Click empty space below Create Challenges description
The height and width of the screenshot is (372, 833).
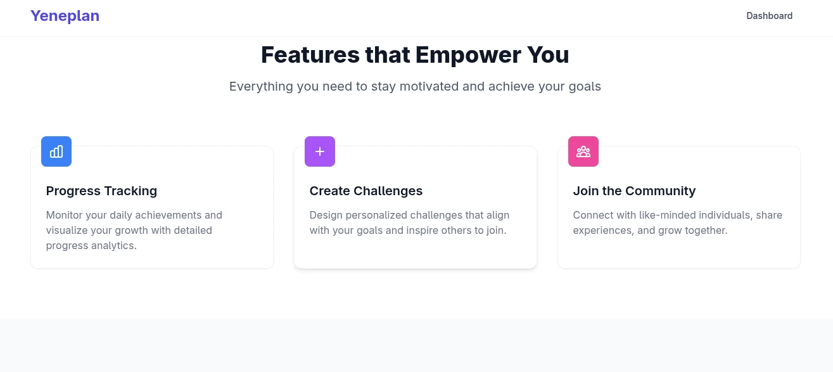[x=415, y=253]
